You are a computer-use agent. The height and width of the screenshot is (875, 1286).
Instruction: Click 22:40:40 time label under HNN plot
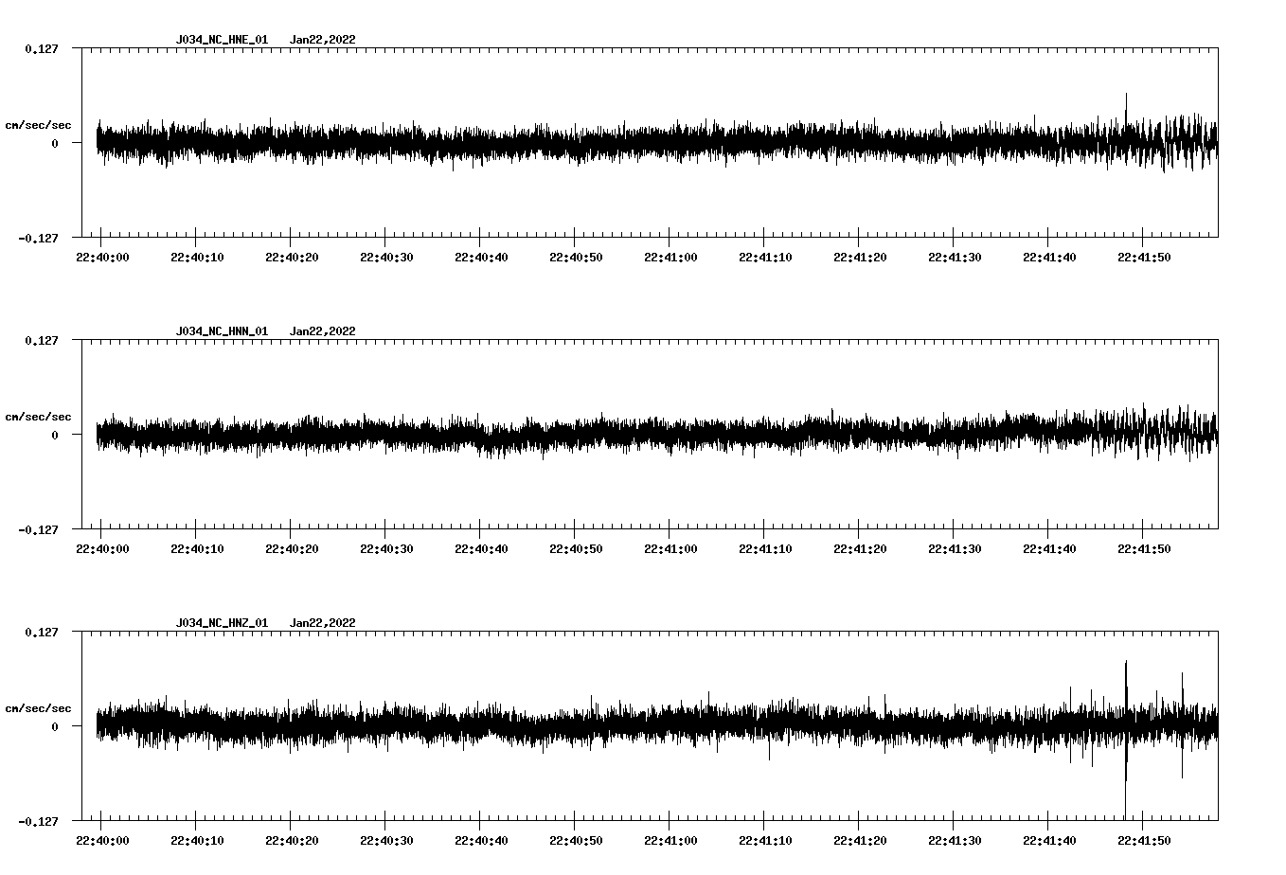tap(481, 549)
